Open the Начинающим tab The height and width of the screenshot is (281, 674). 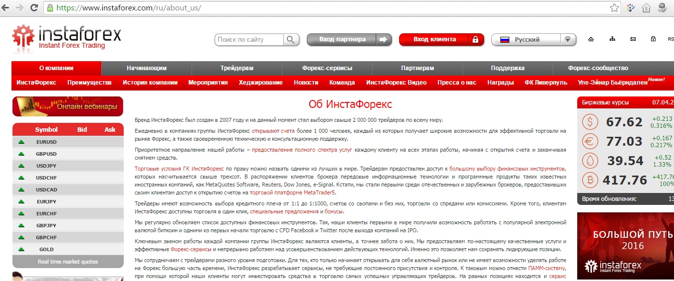pos(147,68)
